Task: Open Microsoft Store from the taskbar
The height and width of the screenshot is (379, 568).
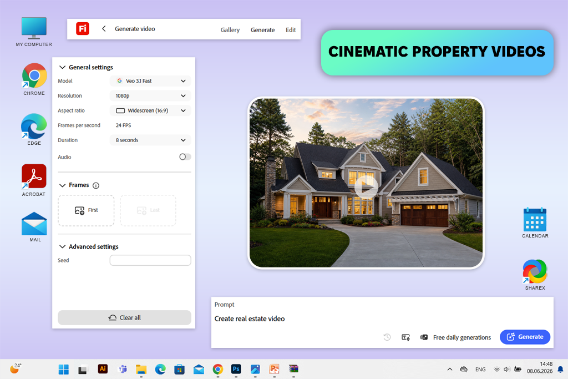Action: [x=179, y=369]
